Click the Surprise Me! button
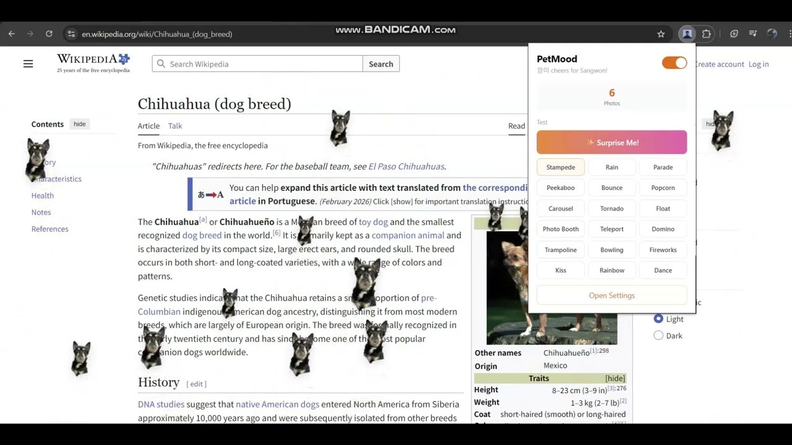 point(612,142)
